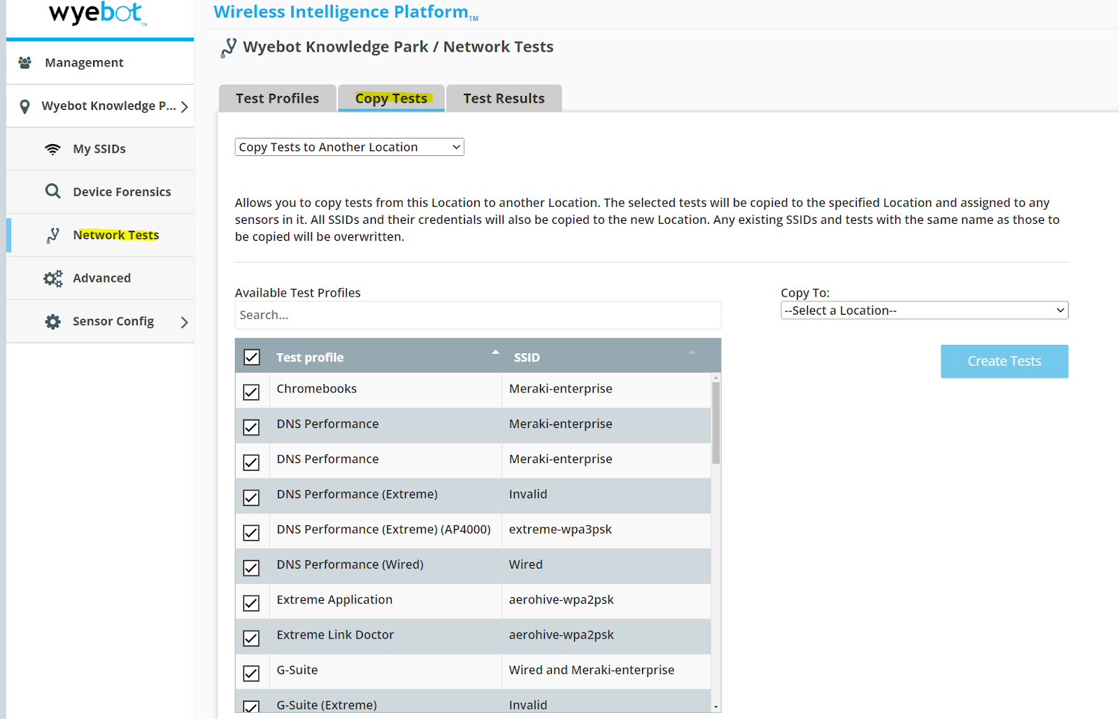The width and height of the screenshot is (1119, 719).
Task: Open My SSIDs menu item
Action: [x=100, y=149]
